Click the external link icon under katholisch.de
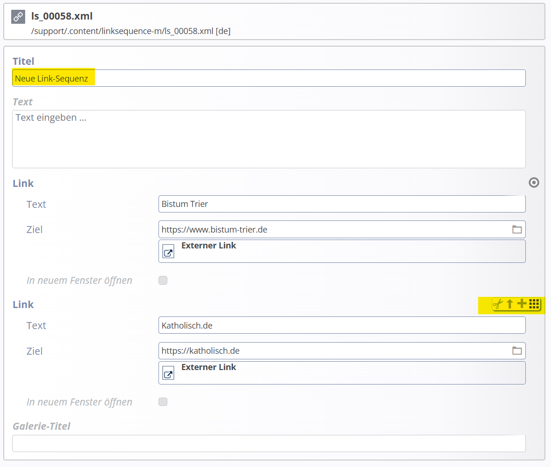Screen dimensions: 551x467 coord(168,374)
